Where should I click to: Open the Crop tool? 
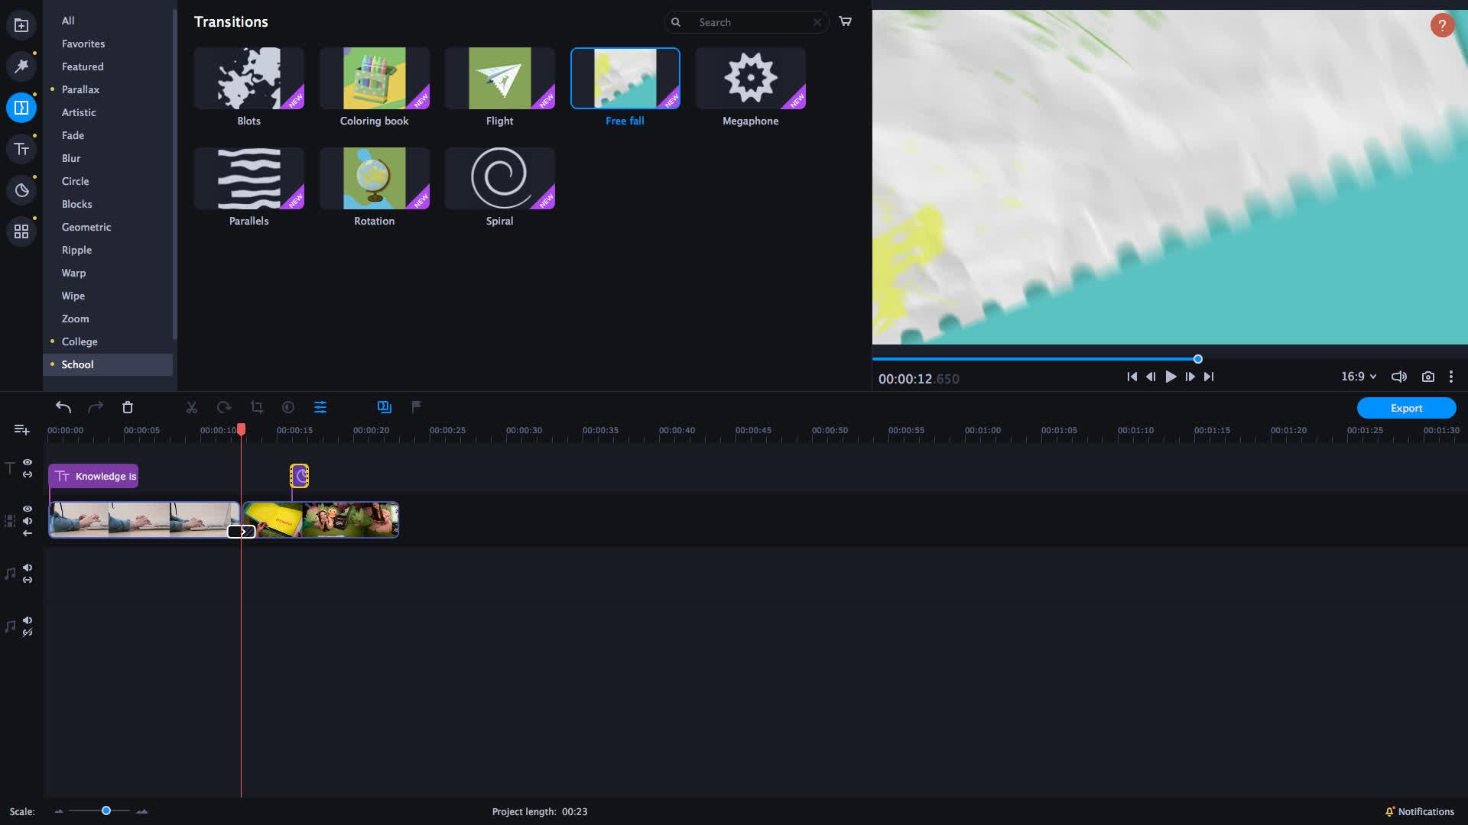[256, 407]
